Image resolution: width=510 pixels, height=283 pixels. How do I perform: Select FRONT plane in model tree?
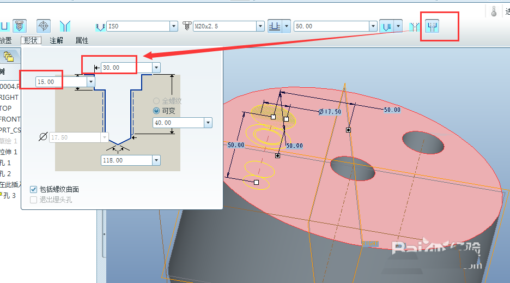pos(10,119)
